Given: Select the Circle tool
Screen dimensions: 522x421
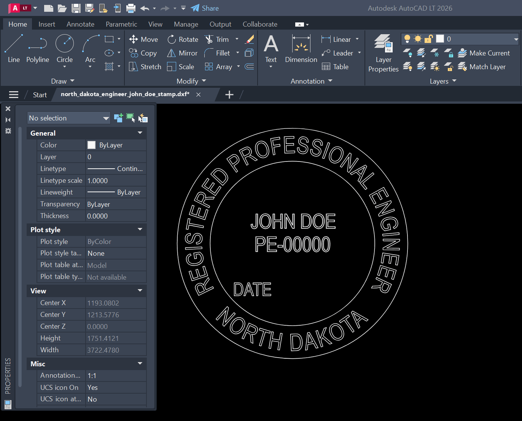Looking at the screenshot, I should pos(65,49).
